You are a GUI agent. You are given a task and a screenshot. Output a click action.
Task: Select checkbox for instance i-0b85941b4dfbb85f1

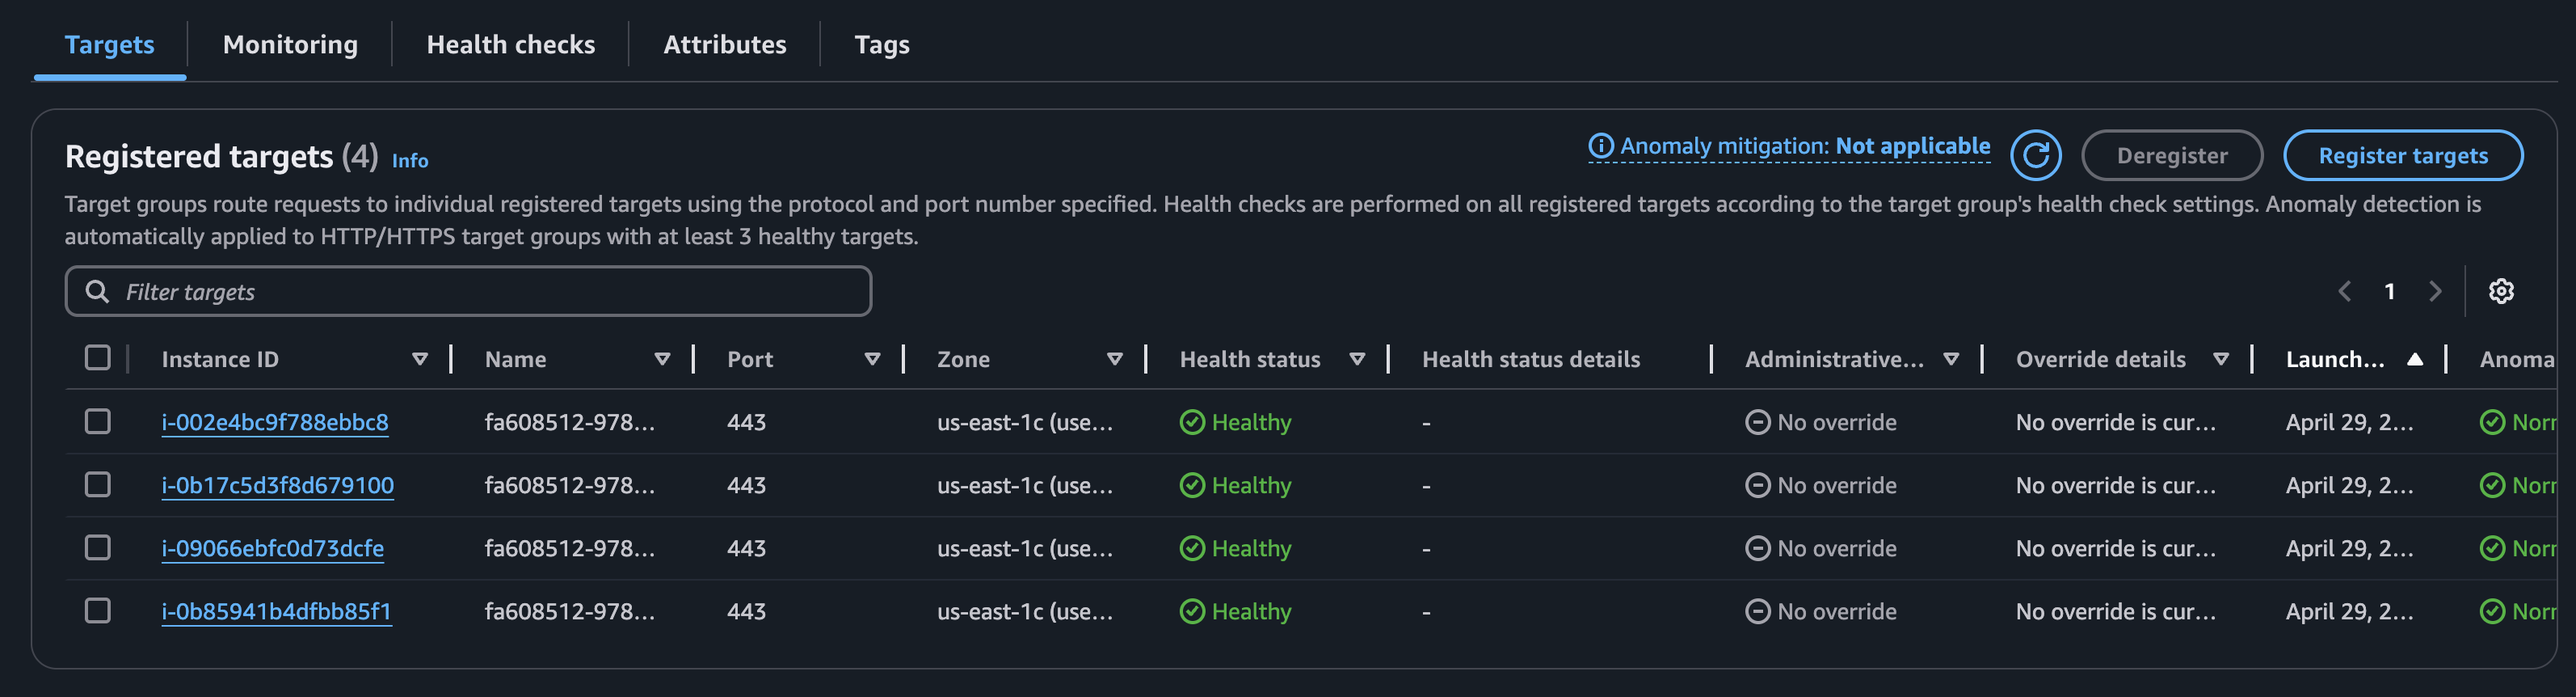(x=97, y=610)
